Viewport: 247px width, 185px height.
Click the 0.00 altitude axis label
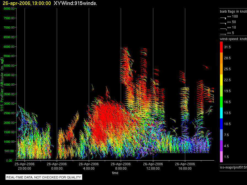pyautogui.click(x=9, y=161)
